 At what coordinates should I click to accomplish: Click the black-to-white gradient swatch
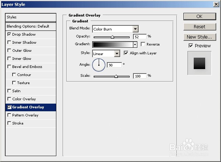(113, 44)
